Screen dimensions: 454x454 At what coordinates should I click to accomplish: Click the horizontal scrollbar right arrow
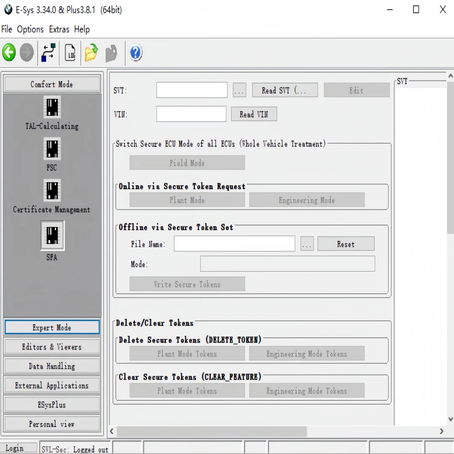[x=441, y=431]
